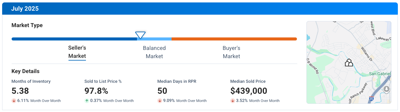Viewport: 400px width, 112px height.
Task: Open the neighborhood map thumbnail
Action: pyautogui.click(x=349, y=62)
